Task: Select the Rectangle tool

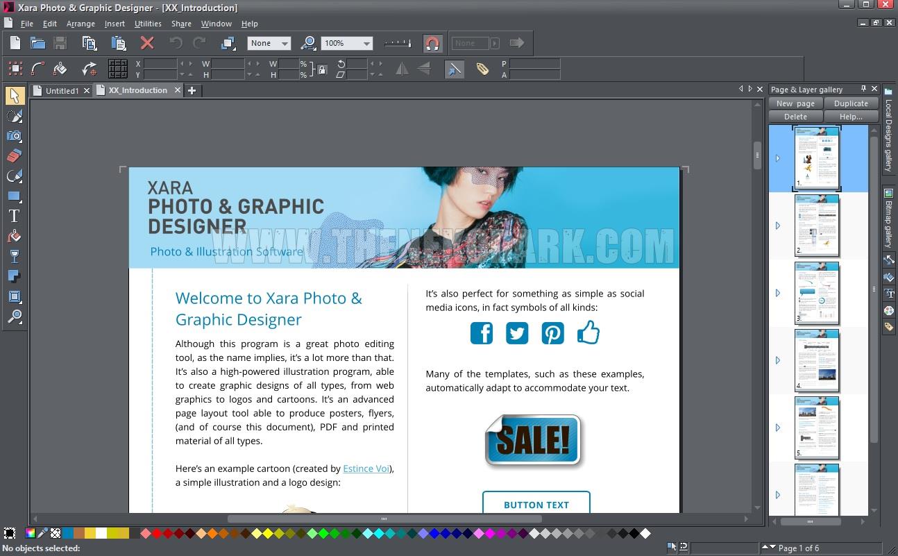Action: 15,196
